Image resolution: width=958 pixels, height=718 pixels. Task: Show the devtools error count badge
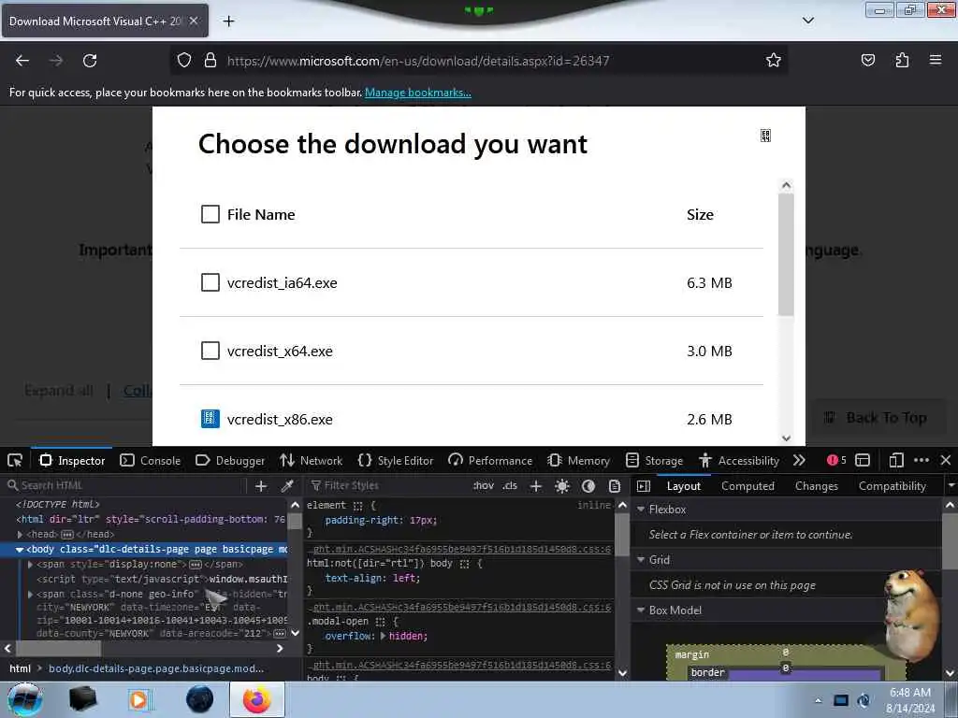point(836,460)
